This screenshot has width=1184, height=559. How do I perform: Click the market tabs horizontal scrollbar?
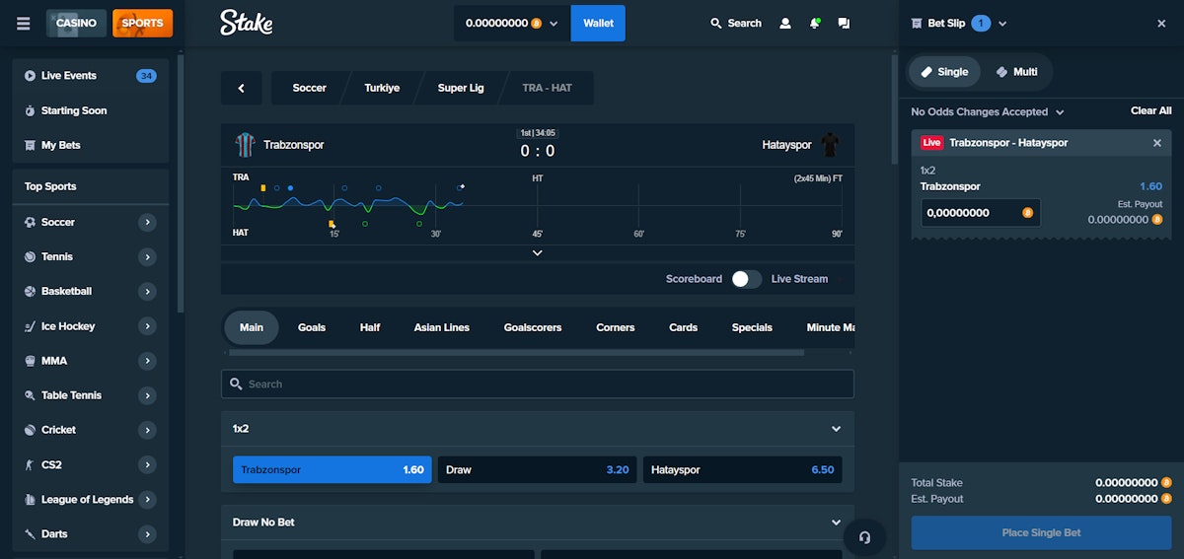coord(515,352)
